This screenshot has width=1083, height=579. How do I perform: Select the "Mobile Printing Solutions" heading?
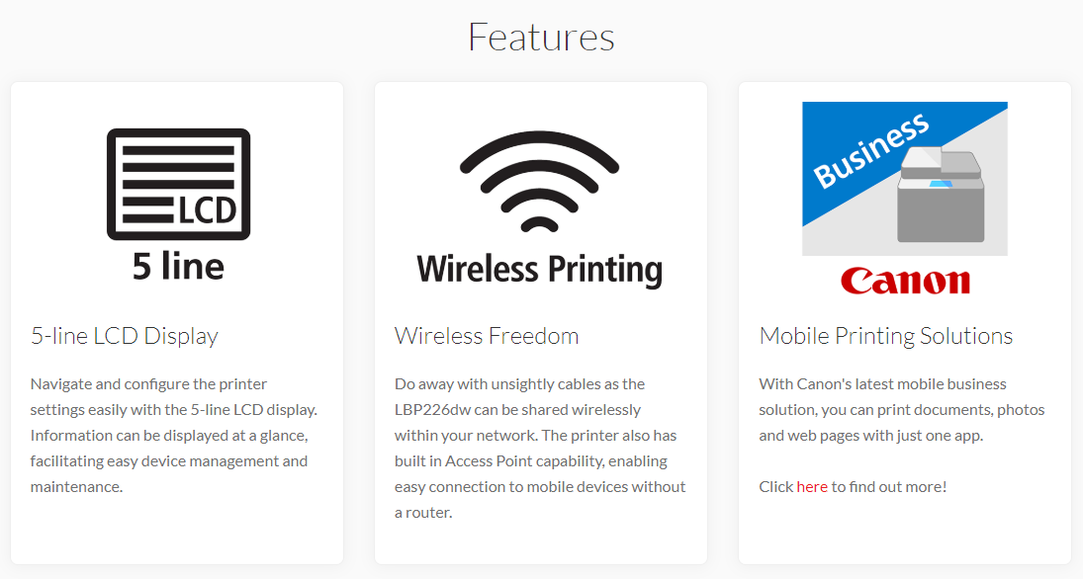[886, 336]
